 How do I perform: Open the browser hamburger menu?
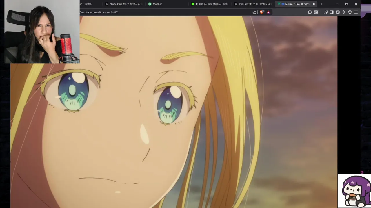click(356, 12)
